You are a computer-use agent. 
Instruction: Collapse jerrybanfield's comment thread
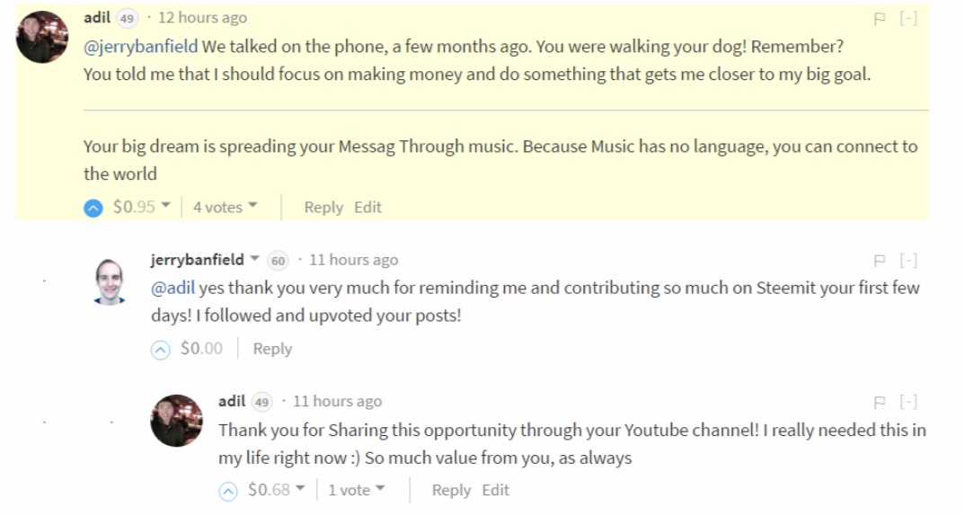908,261
